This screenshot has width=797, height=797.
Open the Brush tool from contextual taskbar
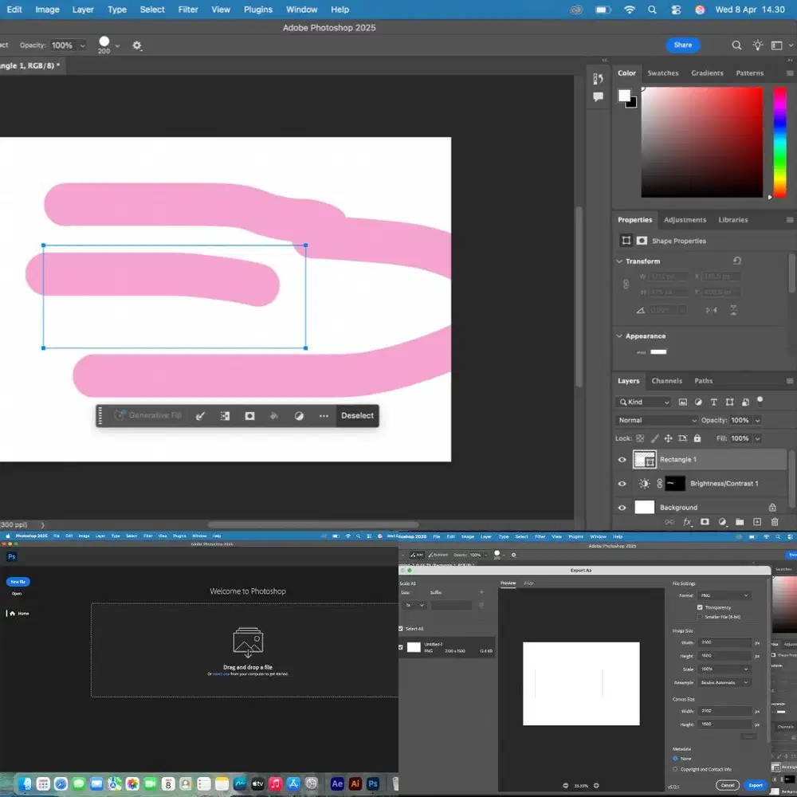(x=201, y=415)
